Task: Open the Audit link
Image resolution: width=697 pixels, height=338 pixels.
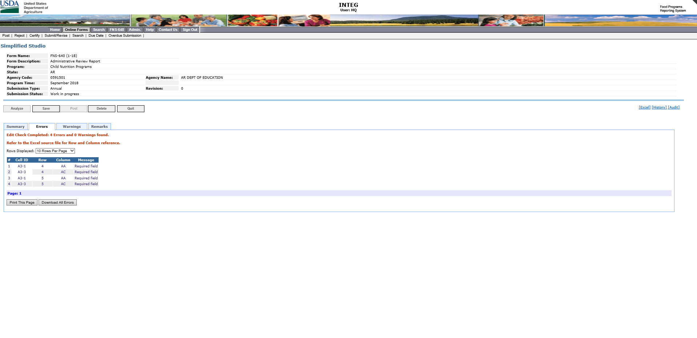Action: [x=673, y=107]
